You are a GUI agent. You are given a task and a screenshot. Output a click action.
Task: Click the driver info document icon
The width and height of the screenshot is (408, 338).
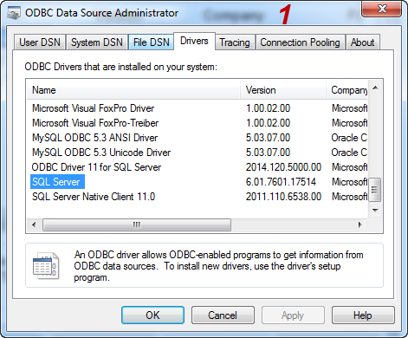[x=46, y=266]
